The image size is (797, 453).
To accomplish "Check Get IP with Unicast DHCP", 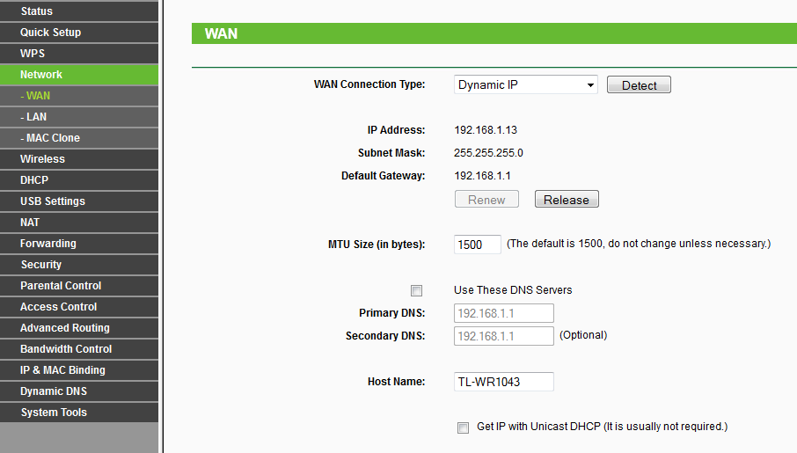I will [463, 427].
